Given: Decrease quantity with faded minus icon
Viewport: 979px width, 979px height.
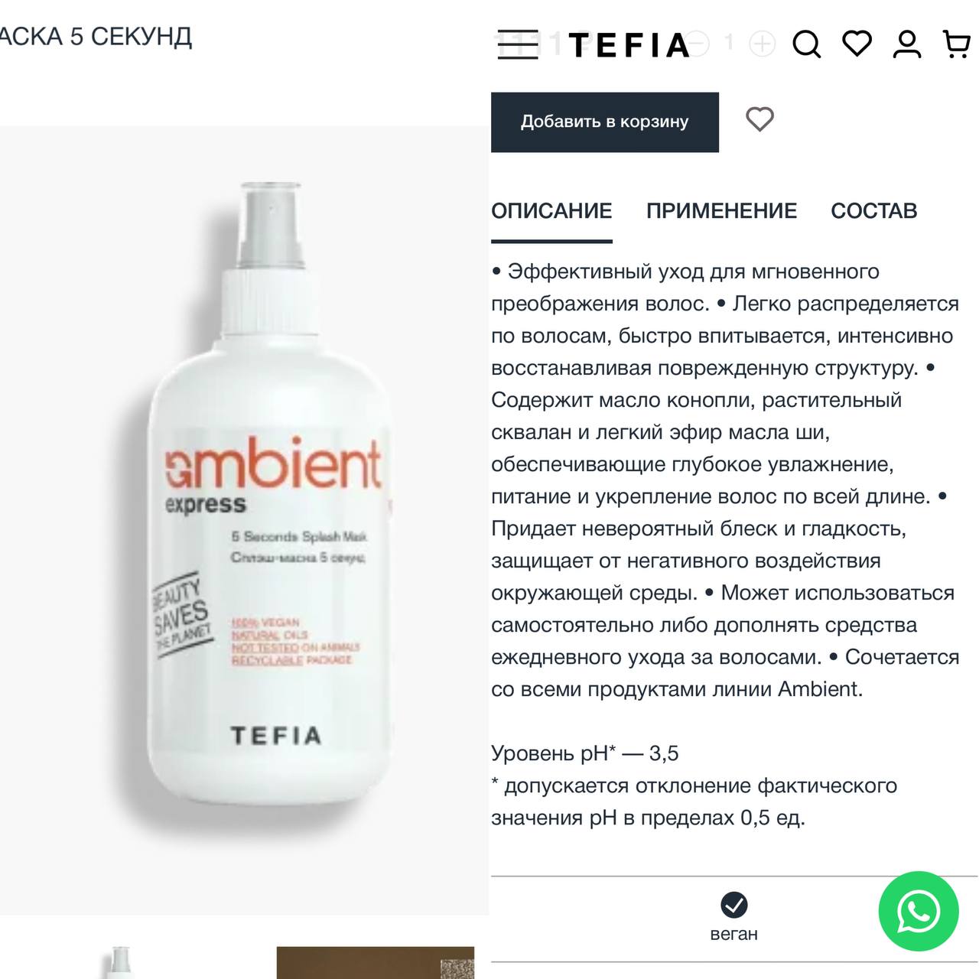Looking at the screenshot, I should coord(696,44).
